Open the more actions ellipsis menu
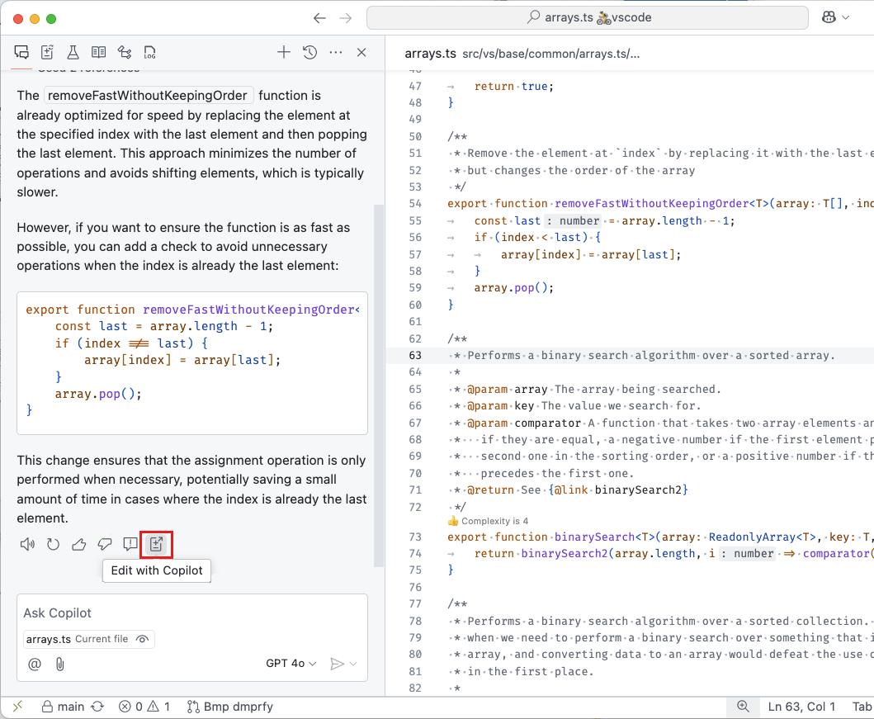874x719 pixels. click(335, 51)
